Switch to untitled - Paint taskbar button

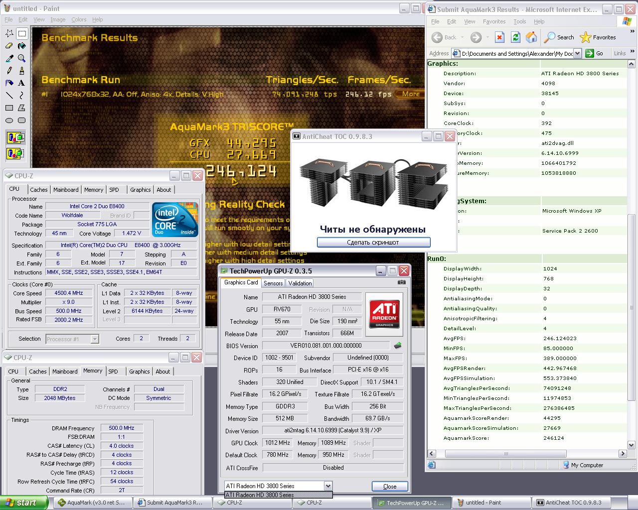(491, 503)
